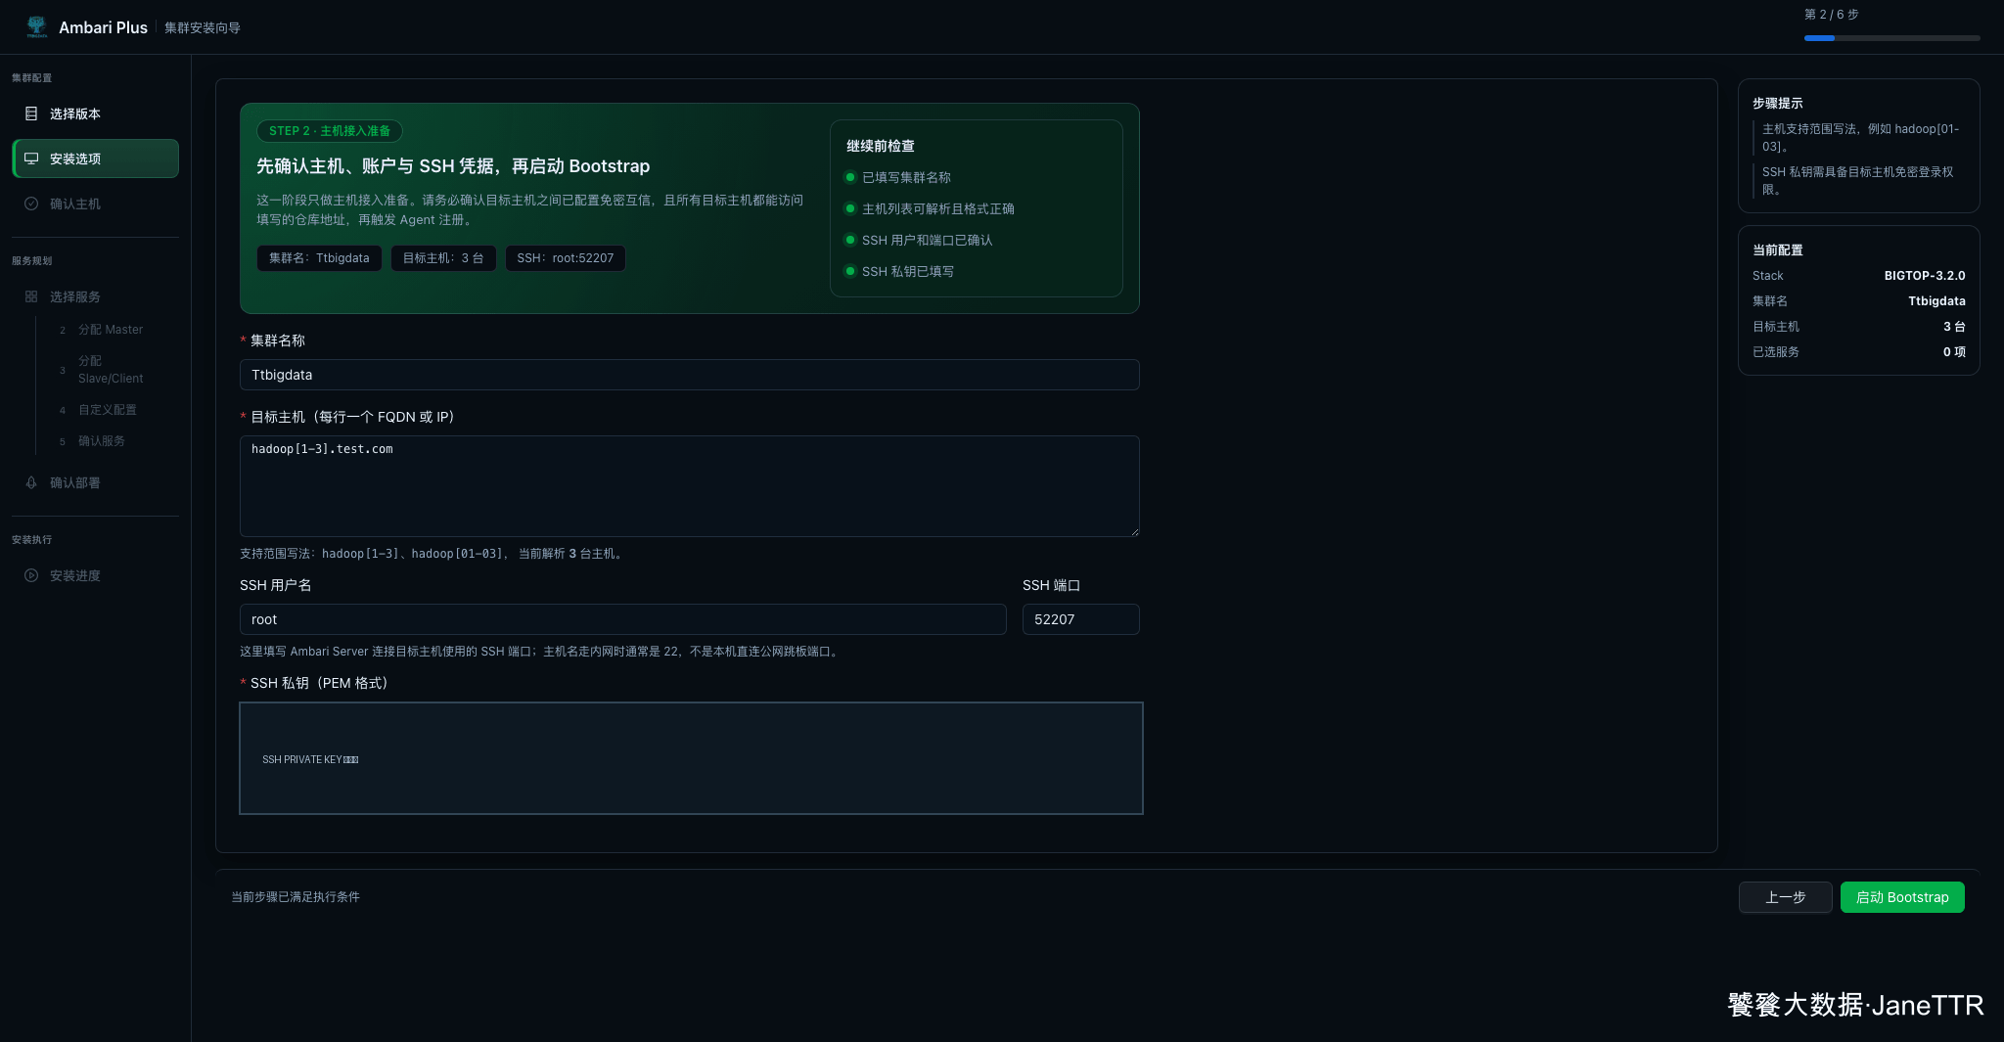This screenshot has height=1042, width=2004.
Task: Click the 第 2 / 6 步 step indicator
Action: [1832, 15]
